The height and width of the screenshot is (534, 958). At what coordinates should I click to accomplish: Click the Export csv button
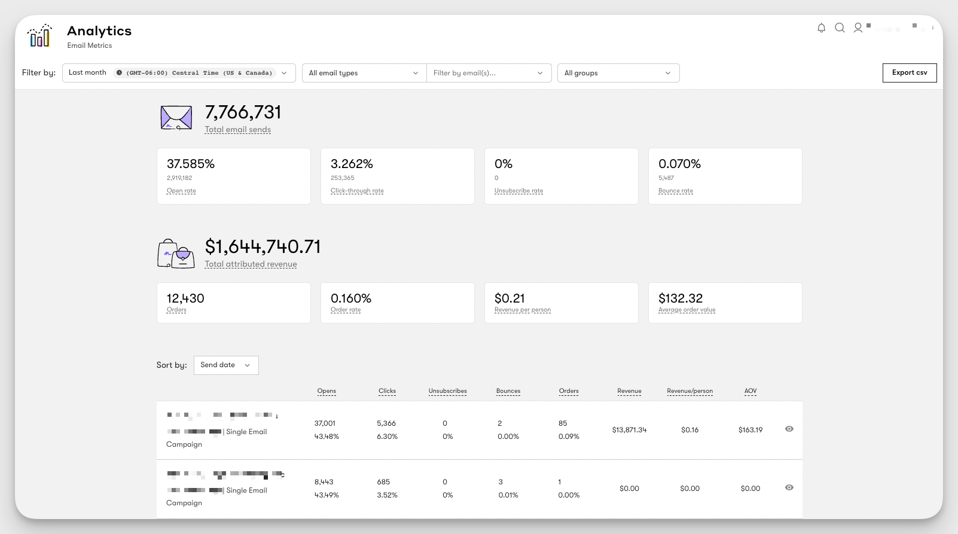tap(910, 73)
